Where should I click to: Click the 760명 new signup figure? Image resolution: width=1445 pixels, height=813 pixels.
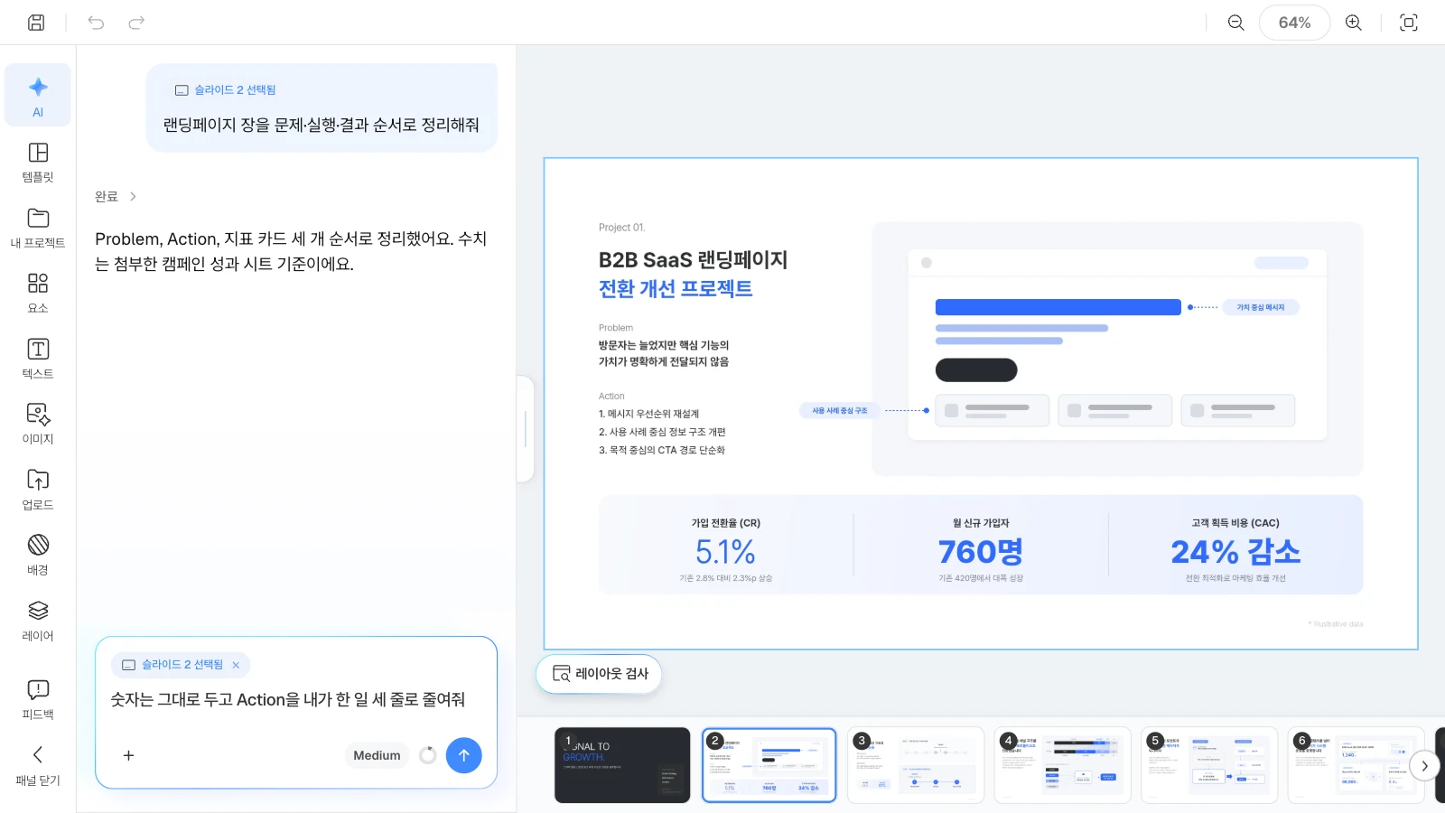(x=981, y=552)
